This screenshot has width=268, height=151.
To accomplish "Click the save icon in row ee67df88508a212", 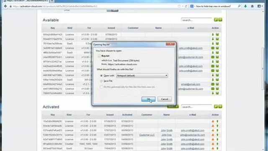I will 217,89.
